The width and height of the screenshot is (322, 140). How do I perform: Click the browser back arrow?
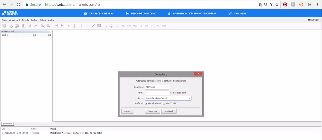4,5
